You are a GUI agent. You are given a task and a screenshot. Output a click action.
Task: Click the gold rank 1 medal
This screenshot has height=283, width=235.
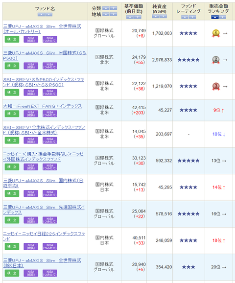coord(216,33)
